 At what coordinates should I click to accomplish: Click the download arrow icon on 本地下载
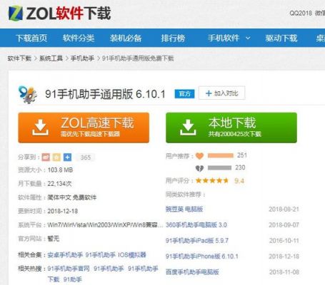click(x=188, y=128)
